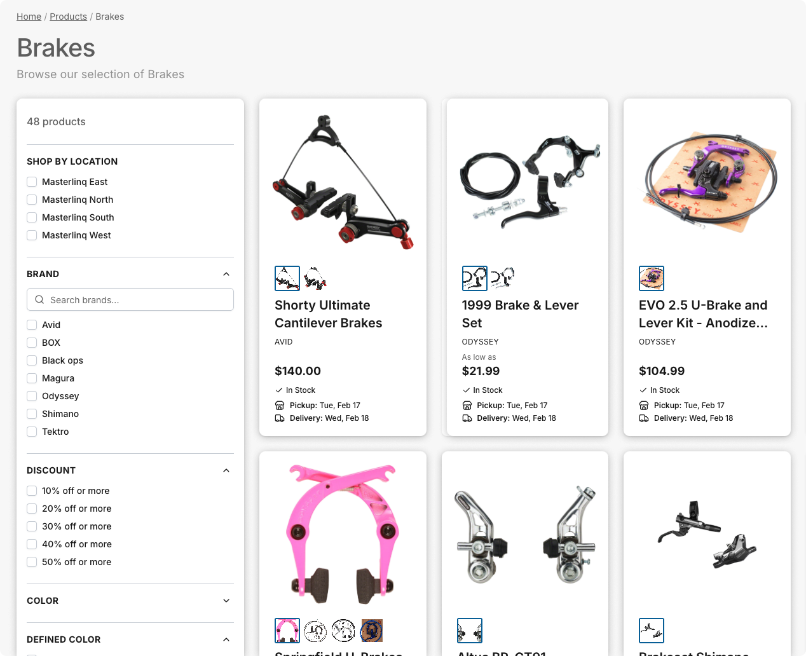Viewport: 806px width, 656px height.
Task: Collapse the Brand filter section
Action: click(226, 274)
